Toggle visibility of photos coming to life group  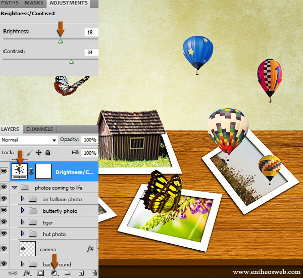pyautogui.click(x=4, y=187)
